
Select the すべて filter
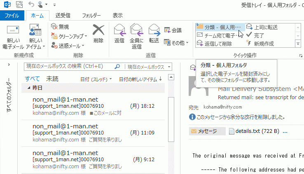[x=33, y=79]
